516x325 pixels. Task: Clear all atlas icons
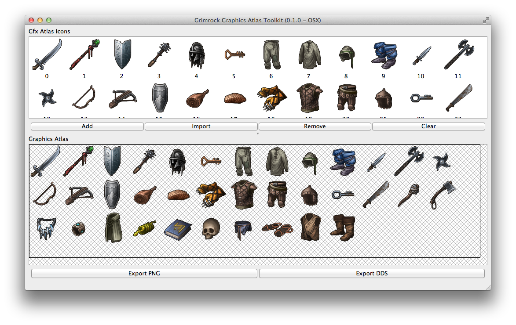[428, 126]
